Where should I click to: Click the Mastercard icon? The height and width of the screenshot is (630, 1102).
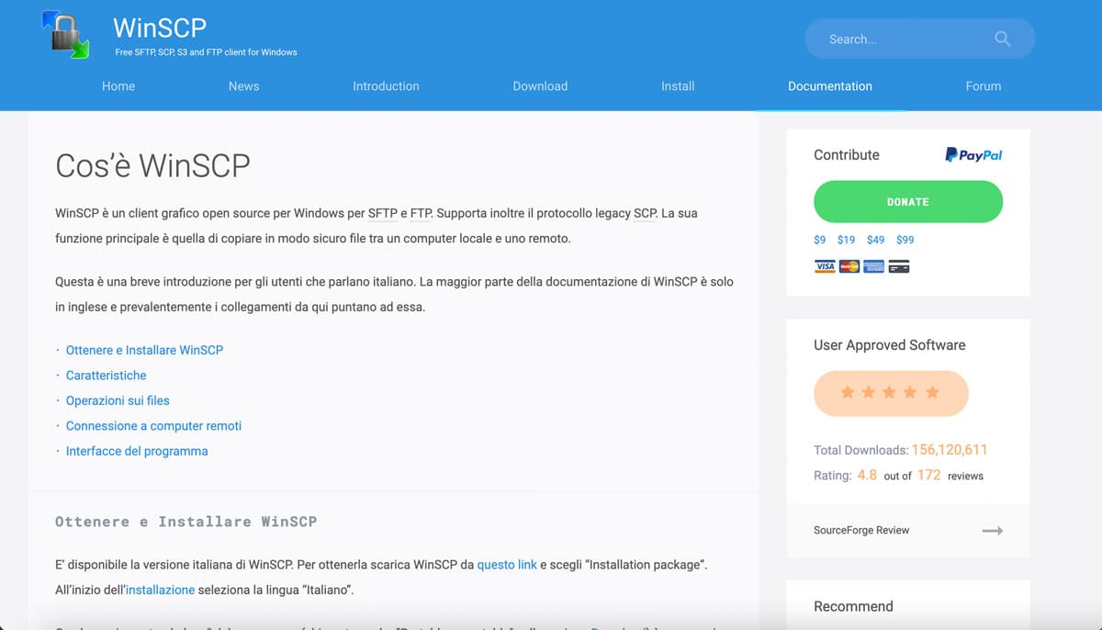pyautogui.click(x=849, y=267)
